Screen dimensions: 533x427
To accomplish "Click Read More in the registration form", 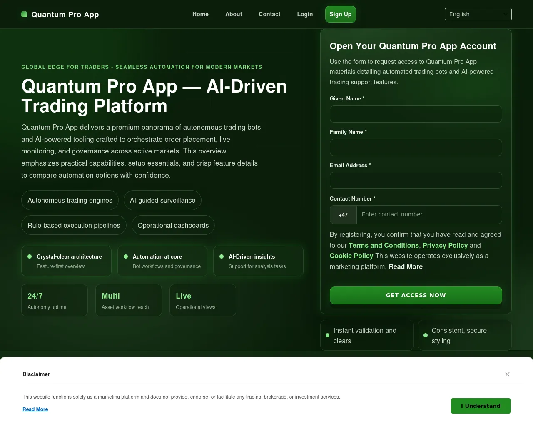I will point(406,266).
